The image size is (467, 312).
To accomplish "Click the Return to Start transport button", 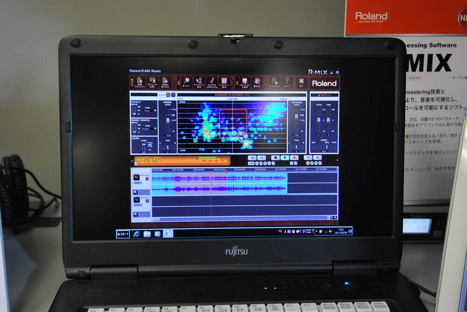I will point(252,158).
